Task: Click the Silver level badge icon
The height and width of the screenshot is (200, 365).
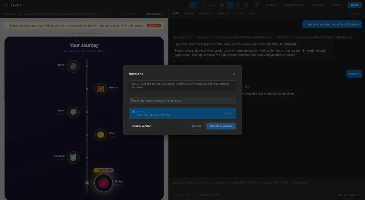Action: (x=73, y=112)
